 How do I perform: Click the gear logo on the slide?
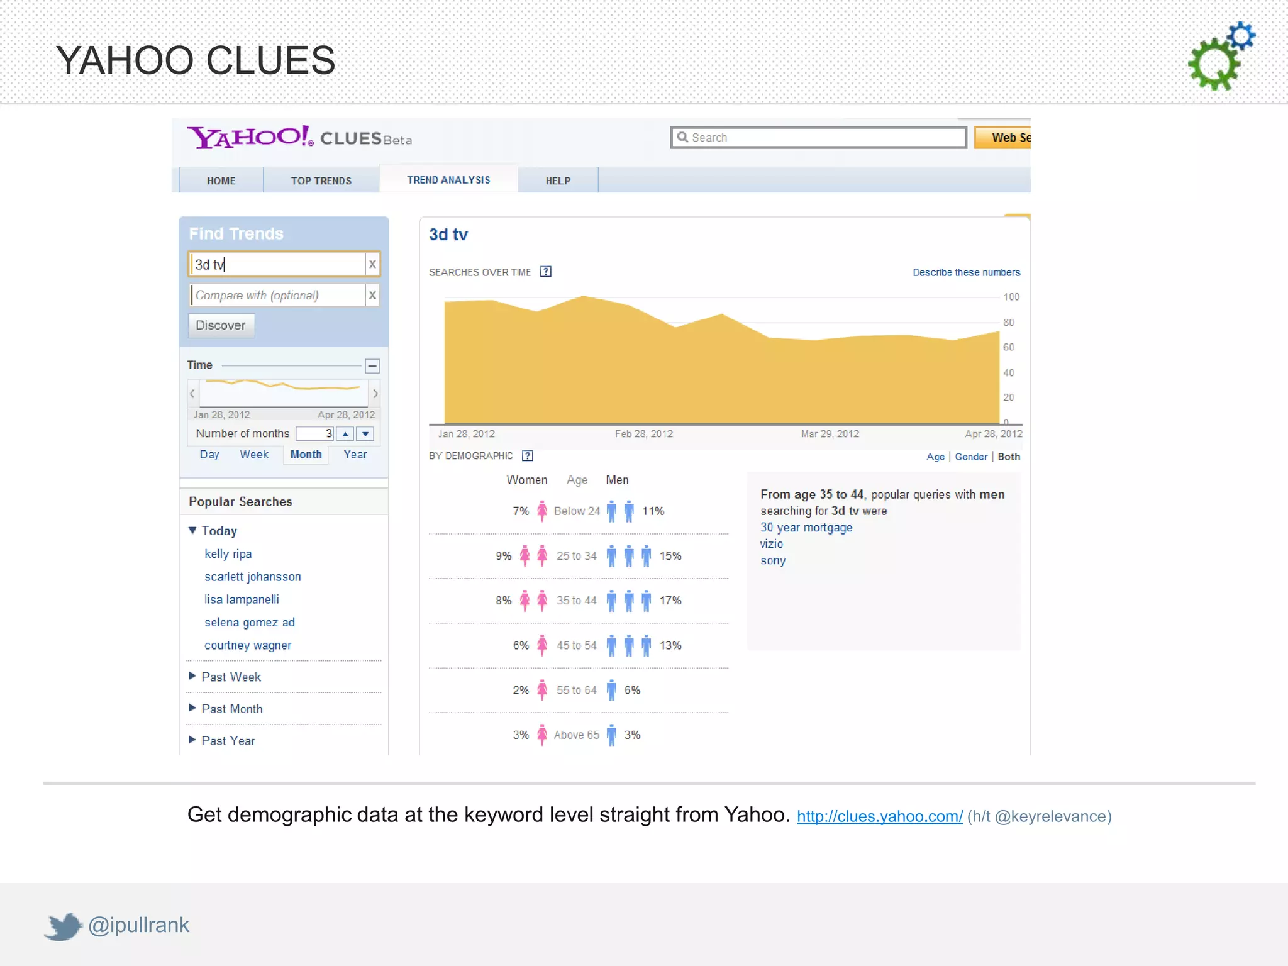(1221, 56)
